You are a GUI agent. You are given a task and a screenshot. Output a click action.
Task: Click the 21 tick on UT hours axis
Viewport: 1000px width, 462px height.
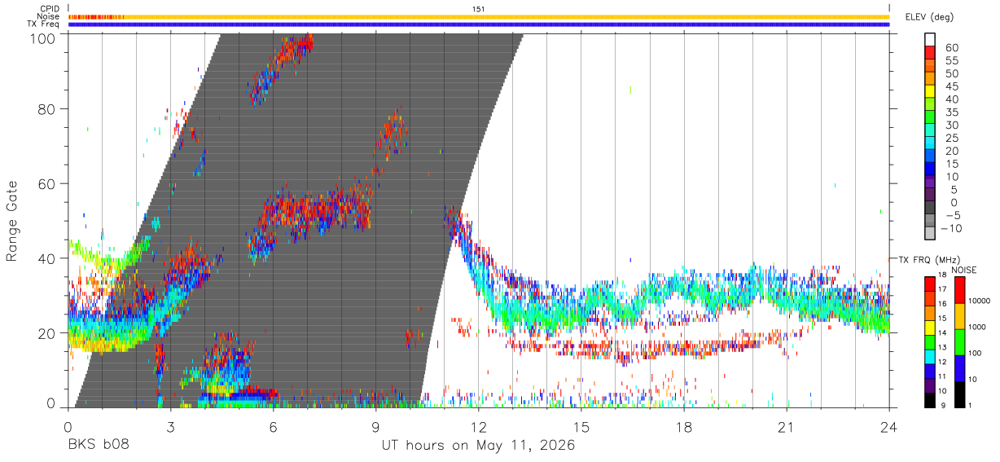coord(787,426)
